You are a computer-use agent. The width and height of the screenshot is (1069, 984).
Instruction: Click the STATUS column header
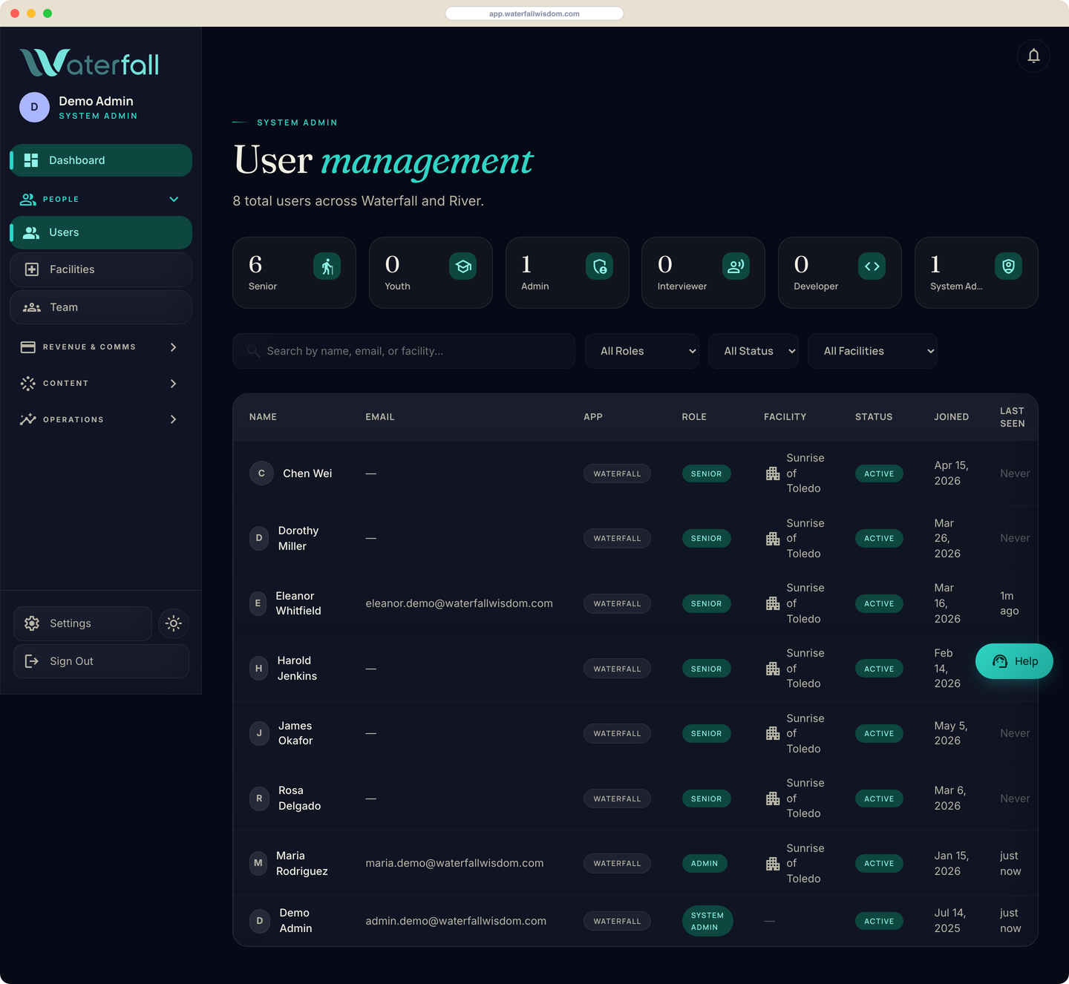tap(874, 417)
